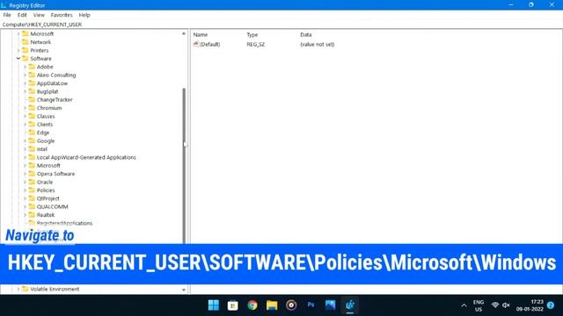Select the RegisteredApplications key
Viewport: 563px width, 316px height.
[x=64, y=223]
